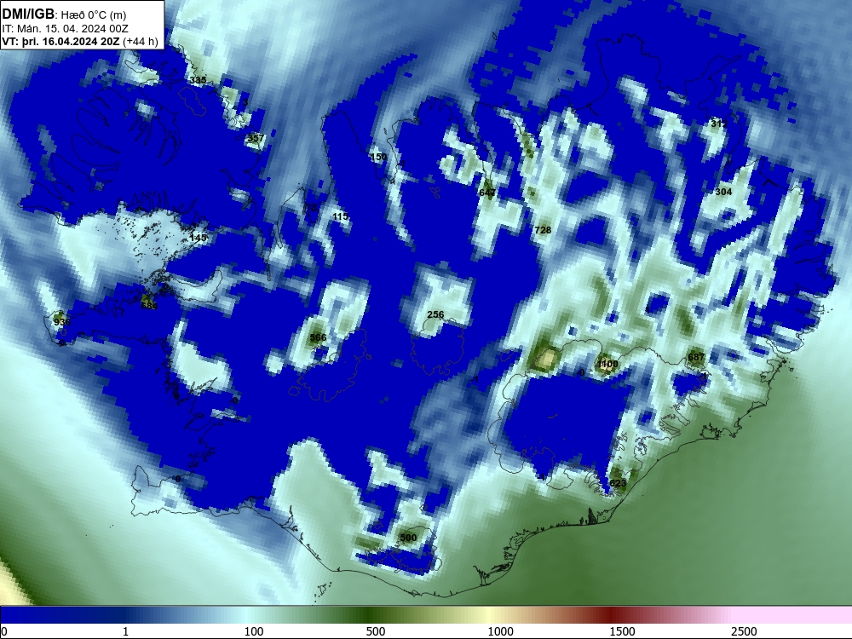The width and height of the screenshot is (852, 639).
Task: Click the colorbar tick label 0
Action: [x=4, y=631]
